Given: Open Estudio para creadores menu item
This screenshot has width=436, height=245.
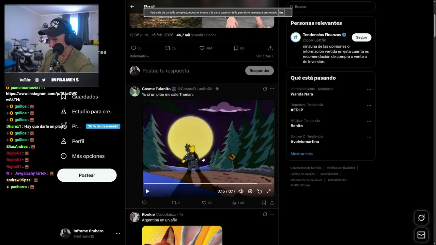Looking at the screenshot, I should [x=87, y=112].
